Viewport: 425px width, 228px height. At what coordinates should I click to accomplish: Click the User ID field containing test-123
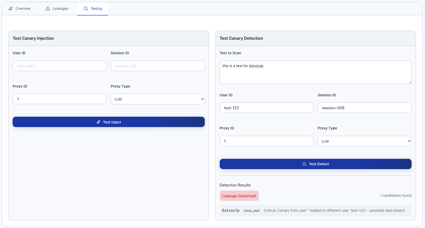[x=266, y=108]
